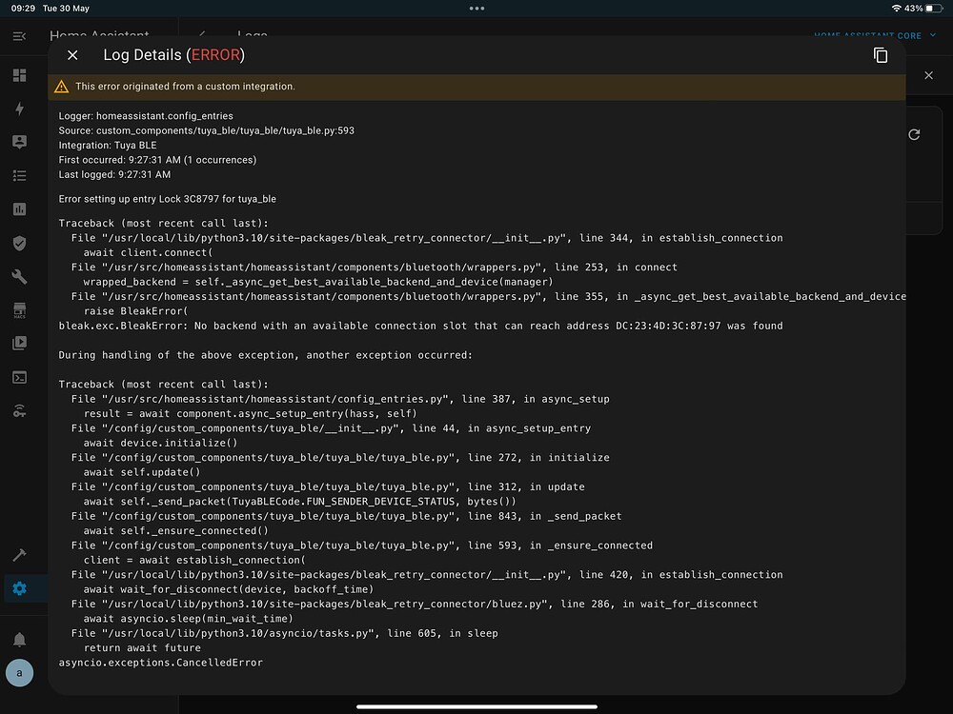Open Settings via the gear icon

click(20, 588)
